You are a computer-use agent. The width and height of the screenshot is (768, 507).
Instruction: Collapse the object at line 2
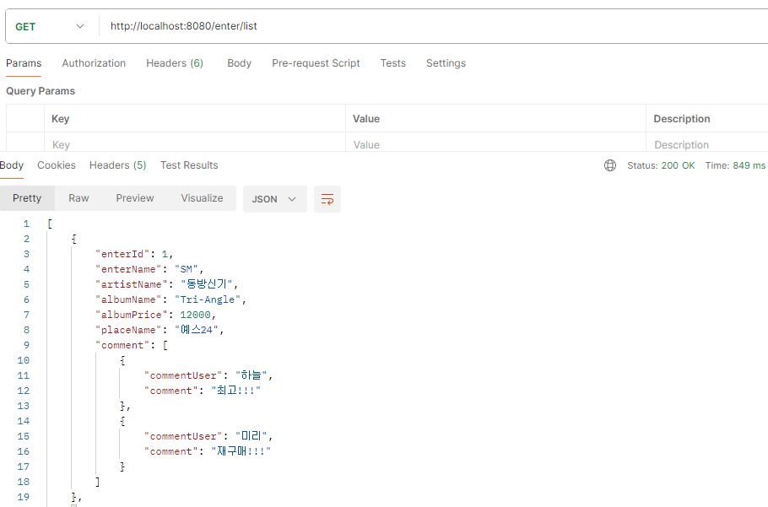coord(74,239)
